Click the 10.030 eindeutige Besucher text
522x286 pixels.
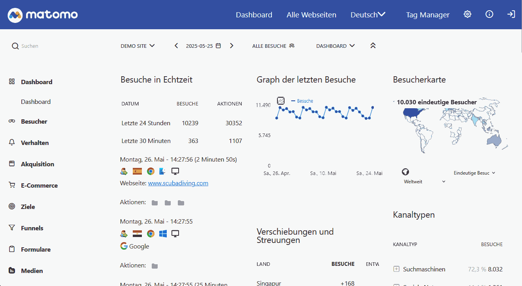437,102
